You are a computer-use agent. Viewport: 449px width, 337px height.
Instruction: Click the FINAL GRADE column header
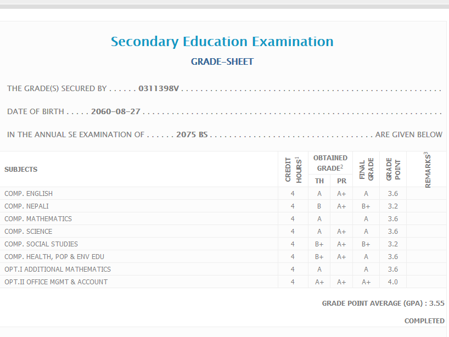[366, 170]
